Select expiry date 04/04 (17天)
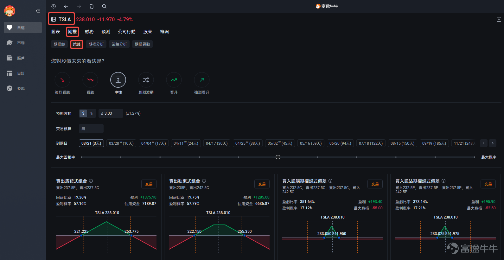 pyautogui.click(x=154, y=143)
